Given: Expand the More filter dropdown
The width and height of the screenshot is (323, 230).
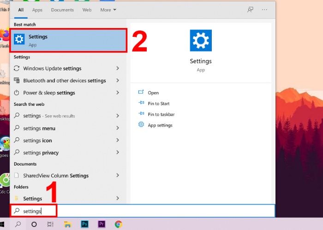Looking at the screenshot, I should pos(108,10).
